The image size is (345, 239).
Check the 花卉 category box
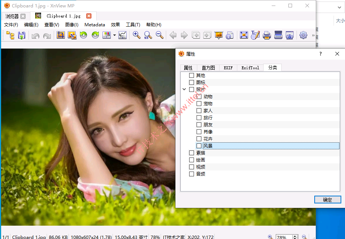[199, 139]
